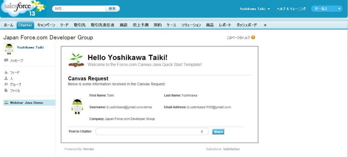
Task: Click the Email Address label
Action: [175, 107]
